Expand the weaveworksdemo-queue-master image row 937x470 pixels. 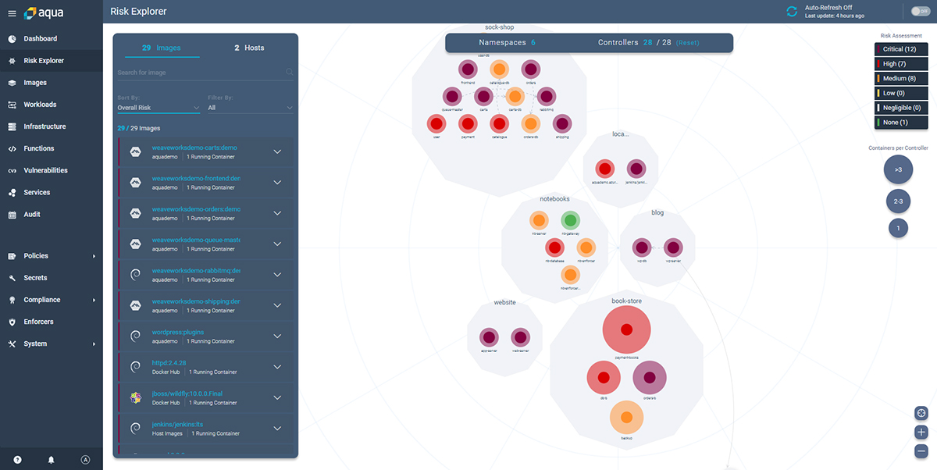pos(277,244)
